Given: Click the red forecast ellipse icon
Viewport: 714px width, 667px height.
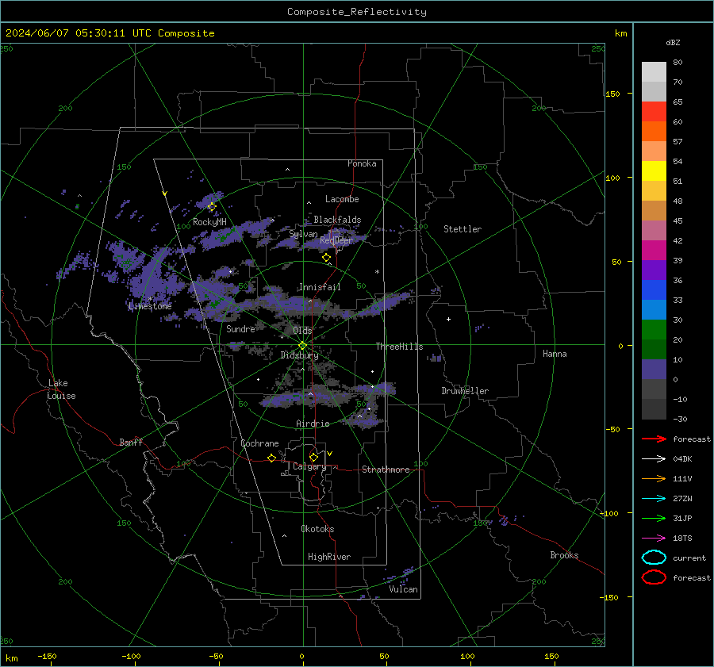Looking at the screenshot, I should [654, 577].
